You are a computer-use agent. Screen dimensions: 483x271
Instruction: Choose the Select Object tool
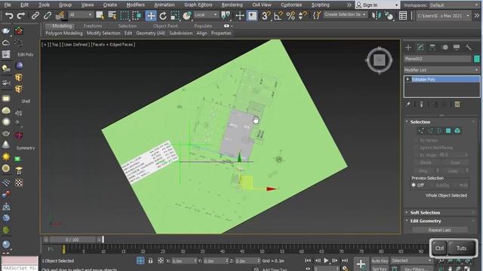100,16
